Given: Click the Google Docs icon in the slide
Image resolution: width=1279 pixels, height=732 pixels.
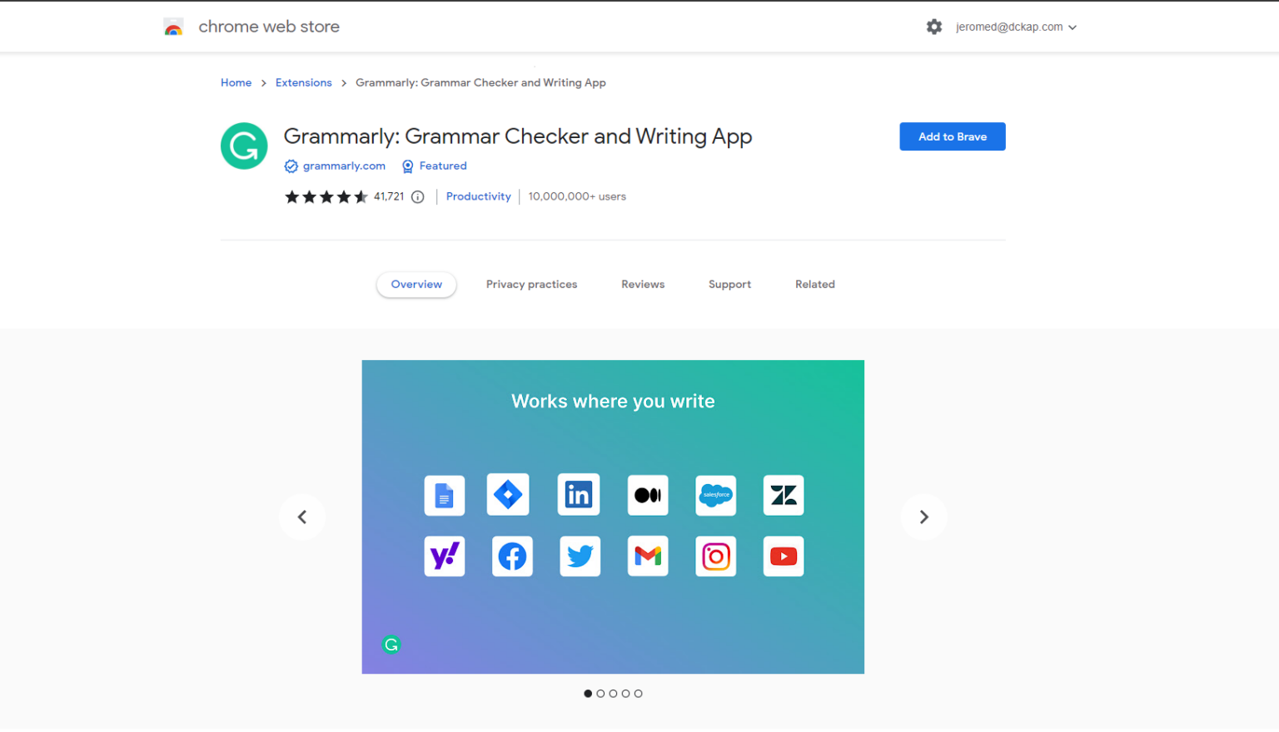Looking at the screenshot, I should point(445,496).
